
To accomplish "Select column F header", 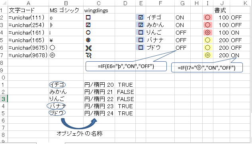I will click(x=160, y=3).
